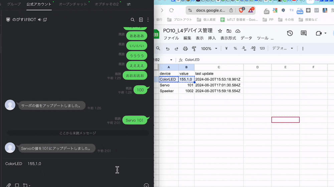334x187 pixels.
Task: Star the PO10_L4デバイス管理 spreadsheet
Action: [220, 31]
